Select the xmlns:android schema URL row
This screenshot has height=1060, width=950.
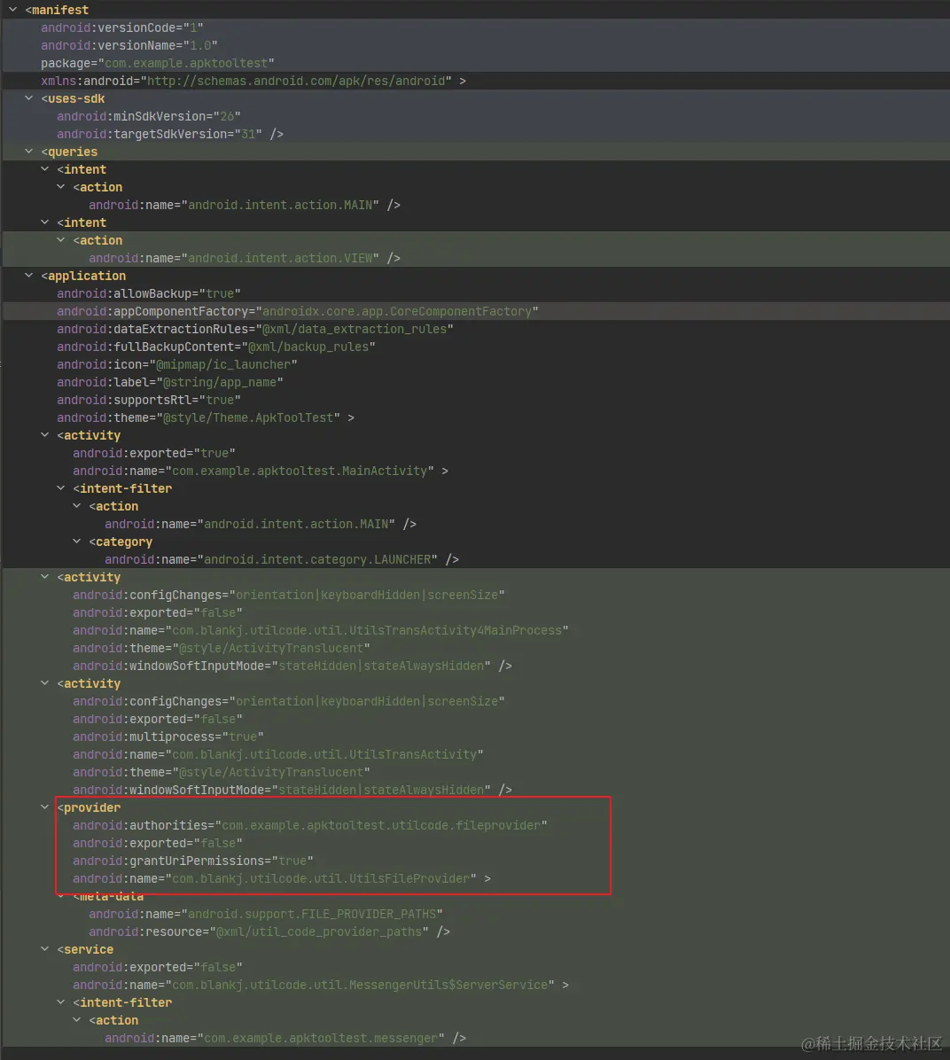pyautogui.click(x=475, y=81)
